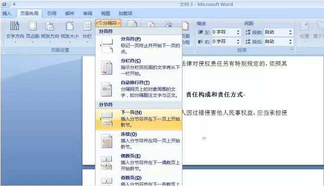Click the 页面边框 page borders icon
324x186 pixels.
coord(186,26)
